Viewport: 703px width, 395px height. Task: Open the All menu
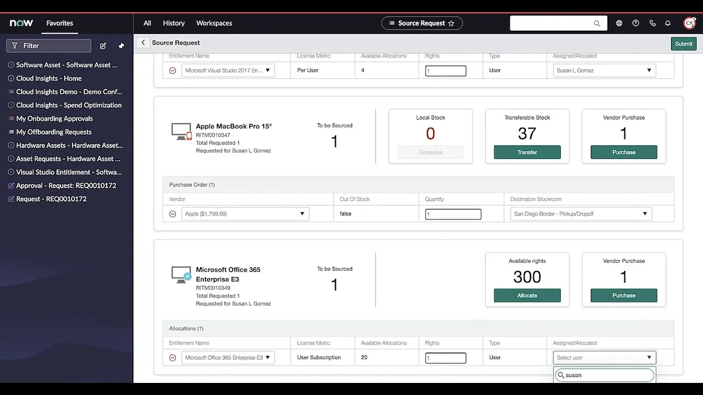pyautogui.click(x=147, y=23)
